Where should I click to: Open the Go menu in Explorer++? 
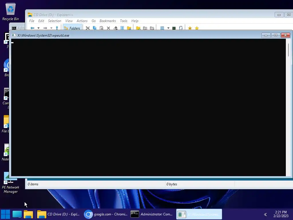coord(94,21)
